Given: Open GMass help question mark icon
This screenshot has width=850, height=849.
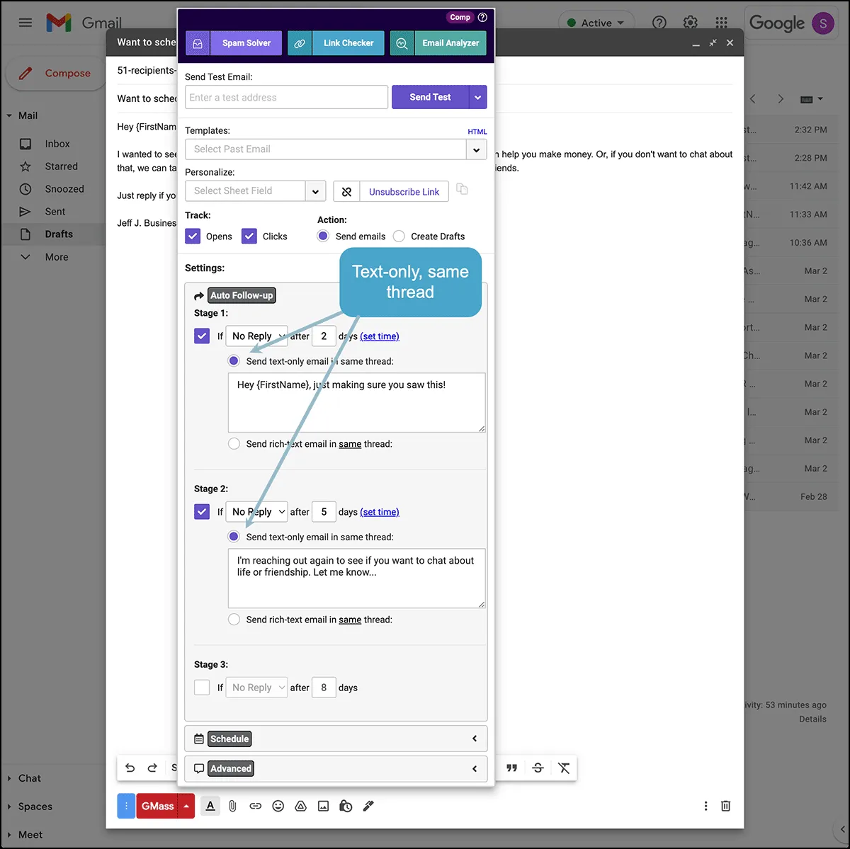Looking at the screenshot, I should pyautogui.click(x=482, y=17).
